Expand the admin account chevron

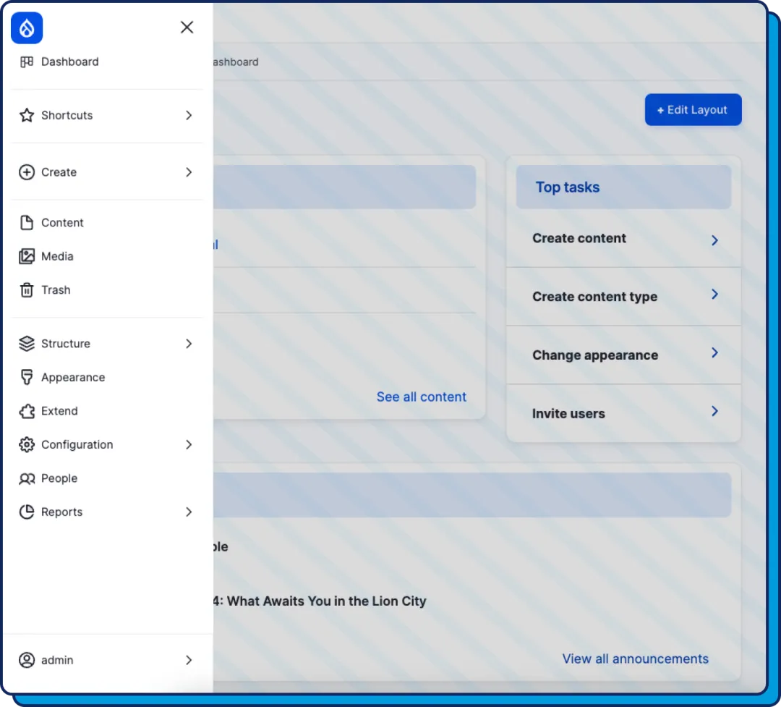[x=189, y=660]
